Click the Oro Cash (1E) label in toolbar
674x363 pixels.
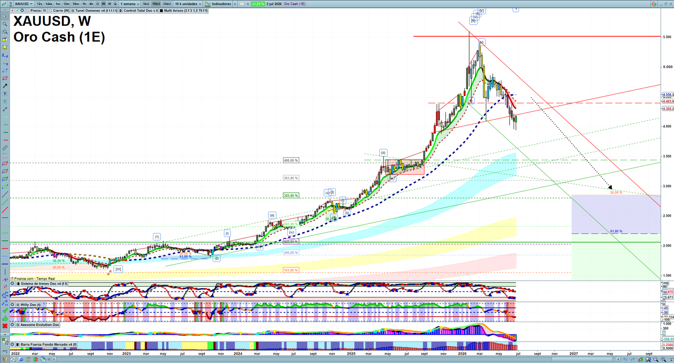[x=294, y=4]
